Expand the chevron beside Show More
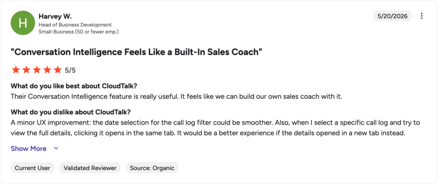The height and width of the screenshot is (184, 438). coord(56,149)
